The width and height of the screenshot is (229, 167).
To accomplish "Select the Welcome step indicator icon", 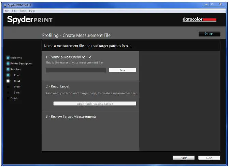I will point(8,58).
